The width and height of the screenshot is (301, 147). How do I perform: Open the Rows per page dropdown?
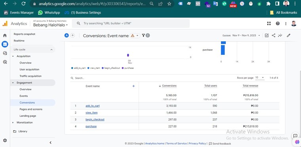(260, 77)
